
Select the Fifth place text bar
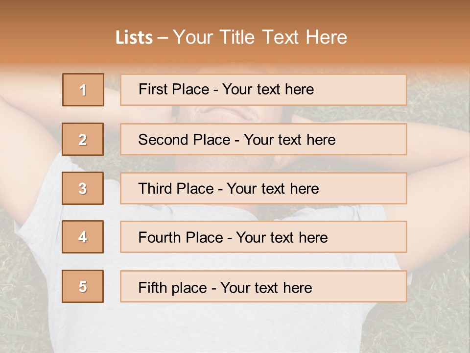[x=263, y=286]
